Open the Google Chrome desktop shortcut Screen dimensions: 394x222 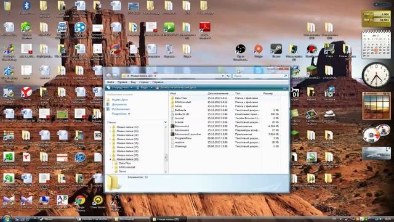(x=80, y=203)
